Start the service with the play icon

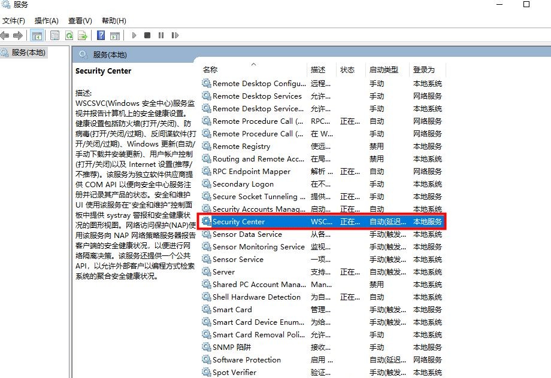(134, 35)
